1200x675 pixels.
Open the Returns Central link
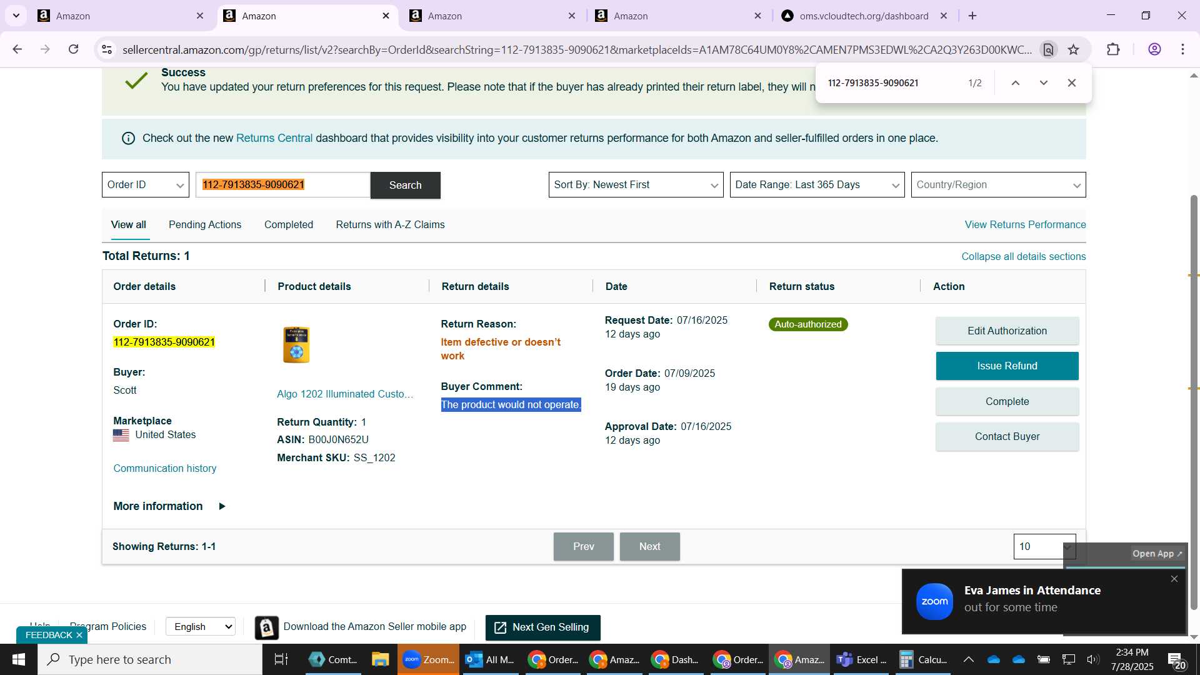[x=274, y=138]
